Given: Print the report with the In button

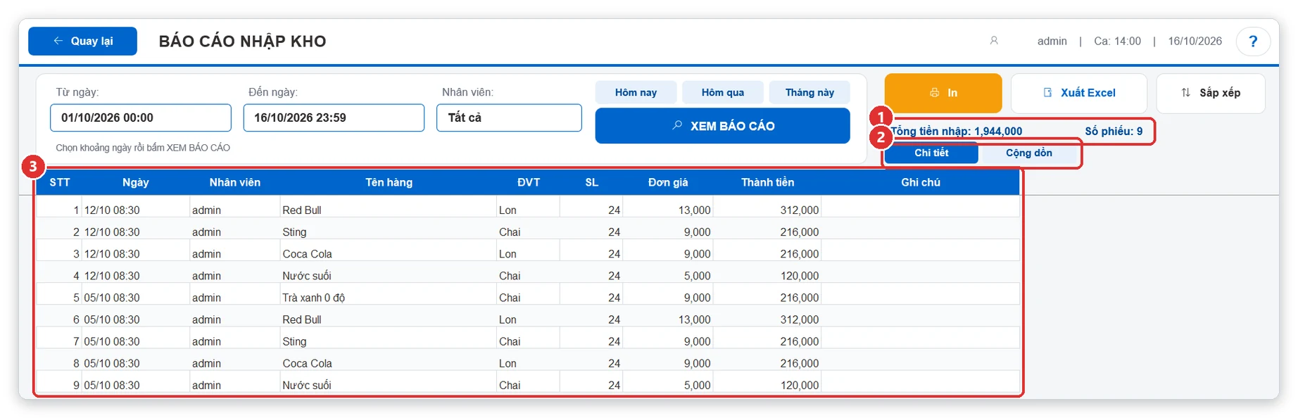Looking at the screenshot, I should tap(943, 93).
